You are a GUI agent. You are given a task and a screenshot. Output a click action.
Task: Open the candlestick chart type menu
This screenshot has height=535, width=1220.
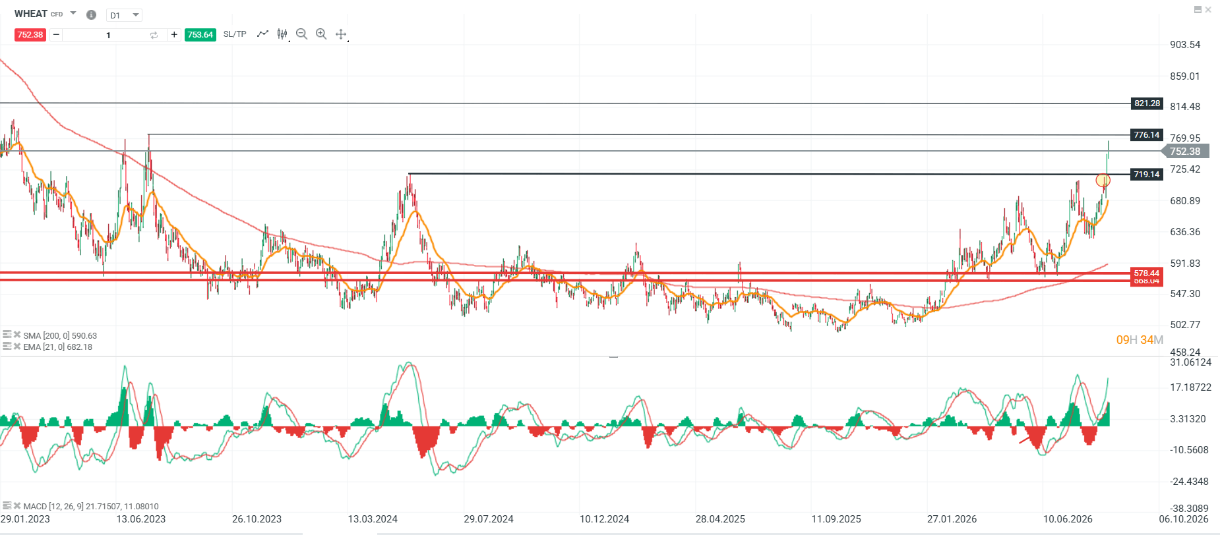(282, 34)
